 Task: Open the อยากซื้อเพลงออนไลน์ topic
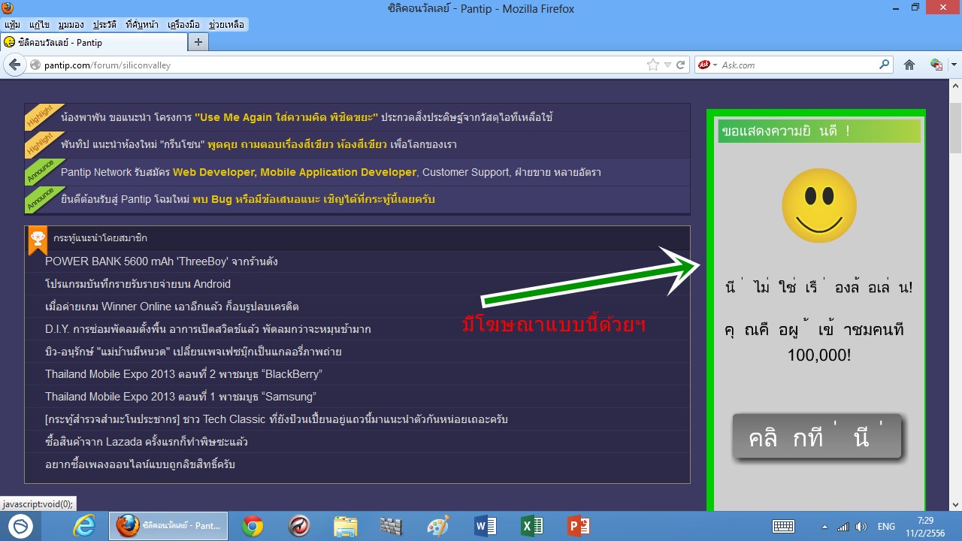[140, 464]
